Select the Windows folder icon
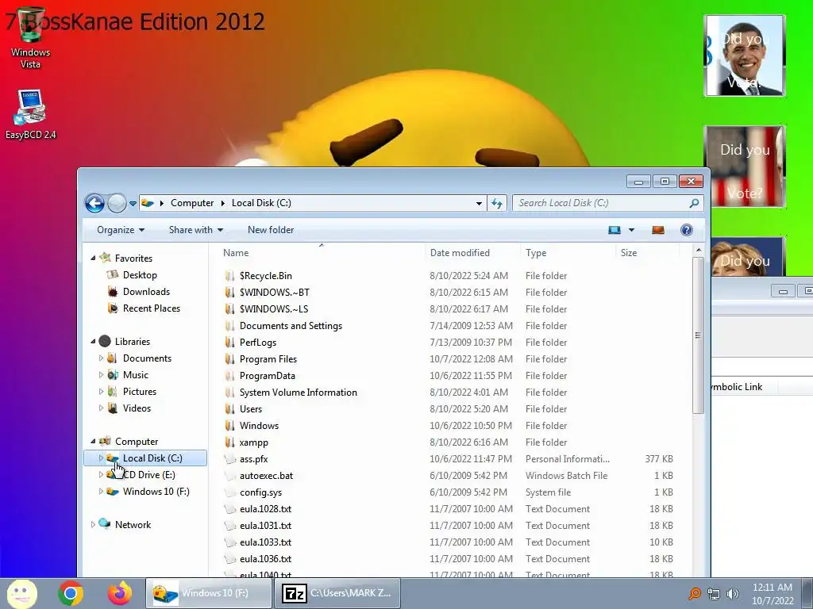Image resolution: width=813 pixels, height=609 pixels. (x=229, y=426)
